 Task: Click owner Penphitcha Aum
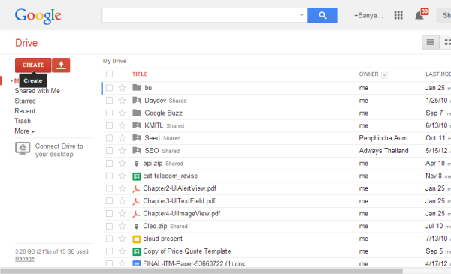tap(383, 138)
